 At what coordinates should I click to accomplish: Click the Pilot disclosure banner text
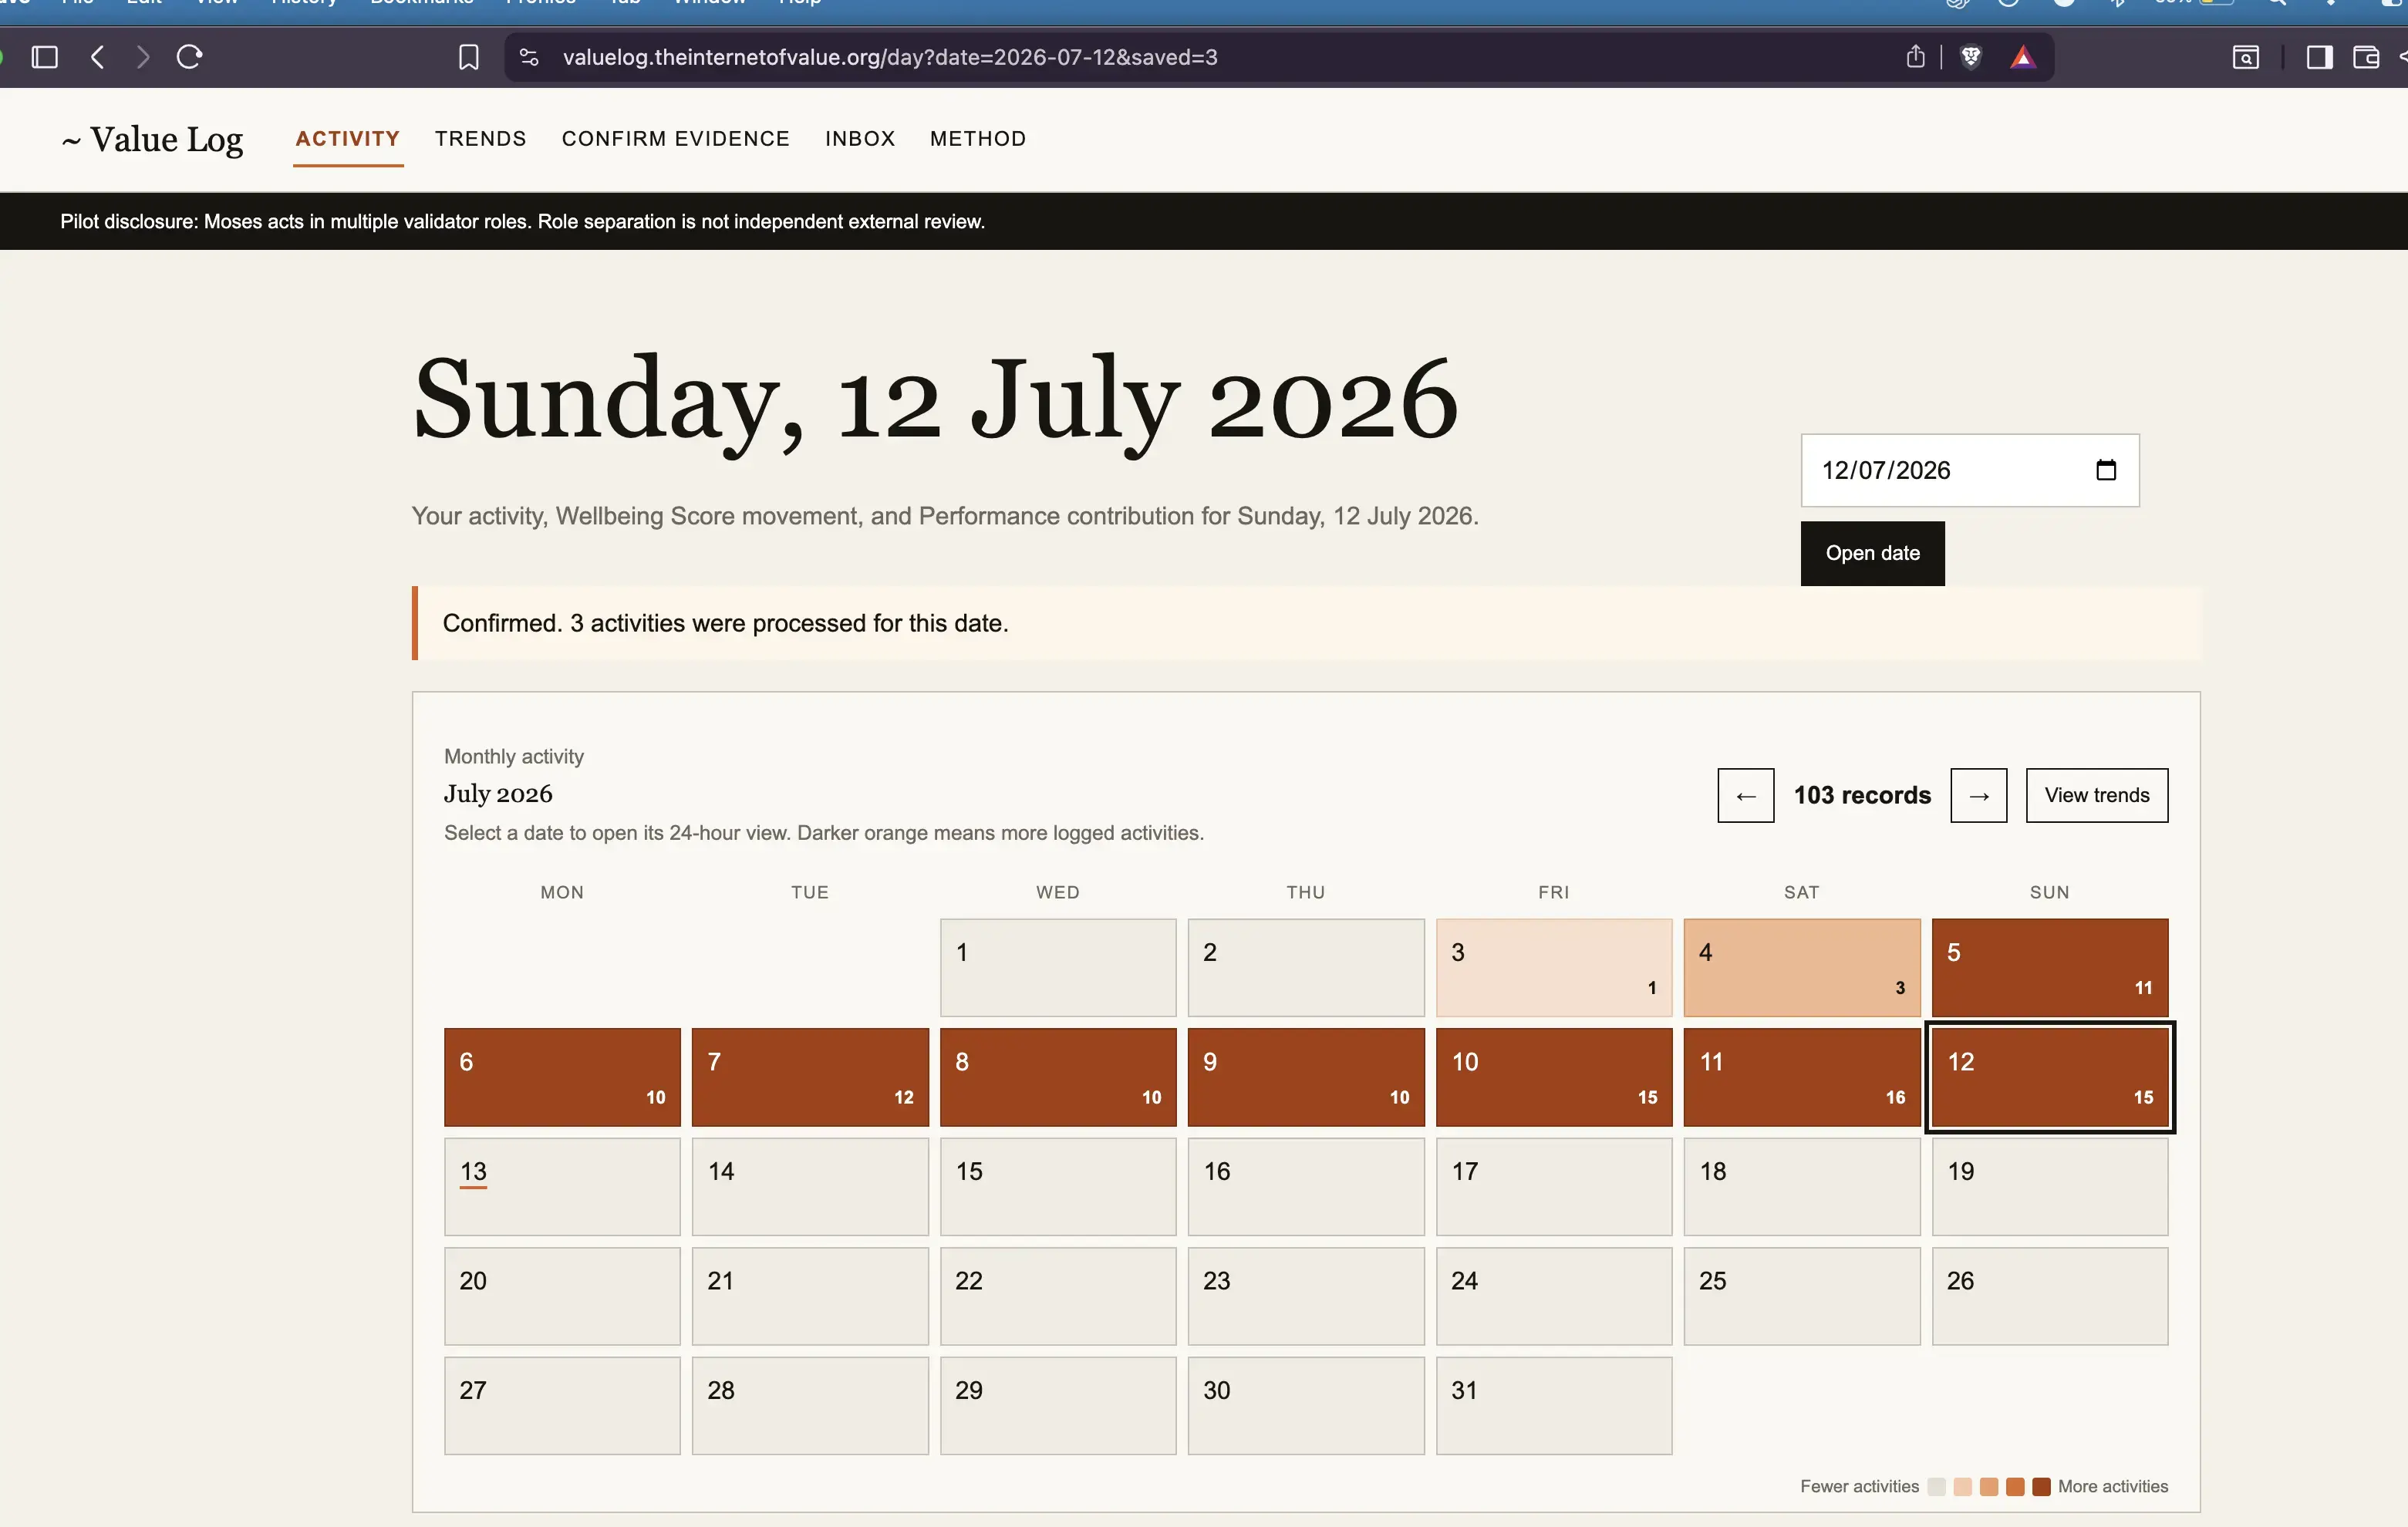[x=523, y=221]
